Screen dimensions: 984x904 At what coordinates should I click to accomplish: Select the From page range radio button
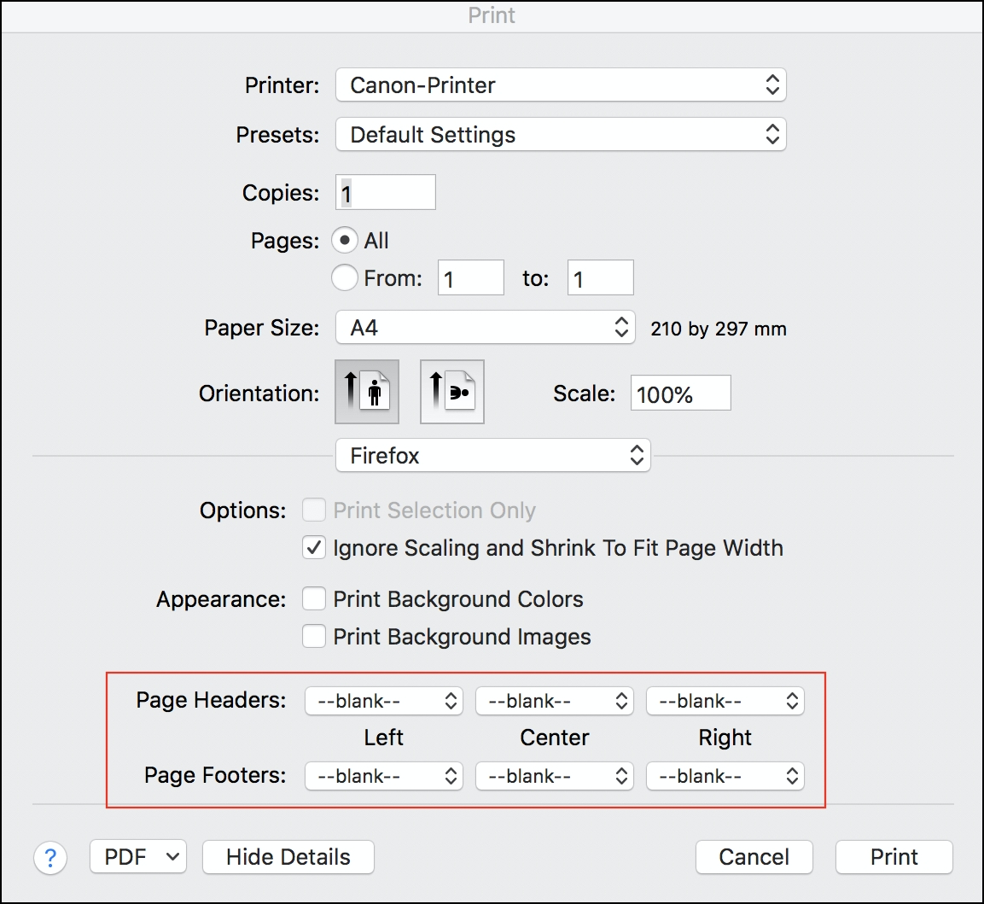pos(345,277)
